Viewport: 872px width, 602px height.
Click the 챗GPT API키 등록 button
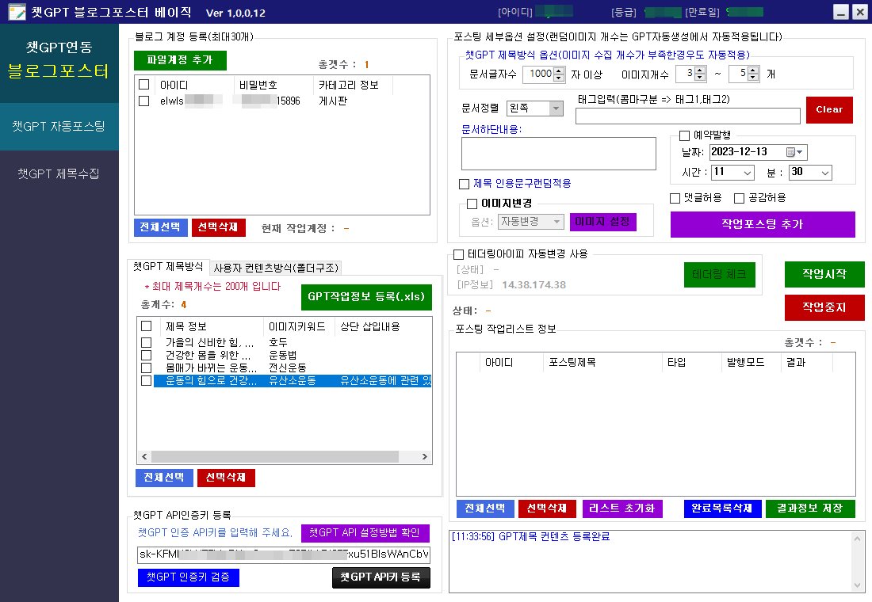coord(381,577)
